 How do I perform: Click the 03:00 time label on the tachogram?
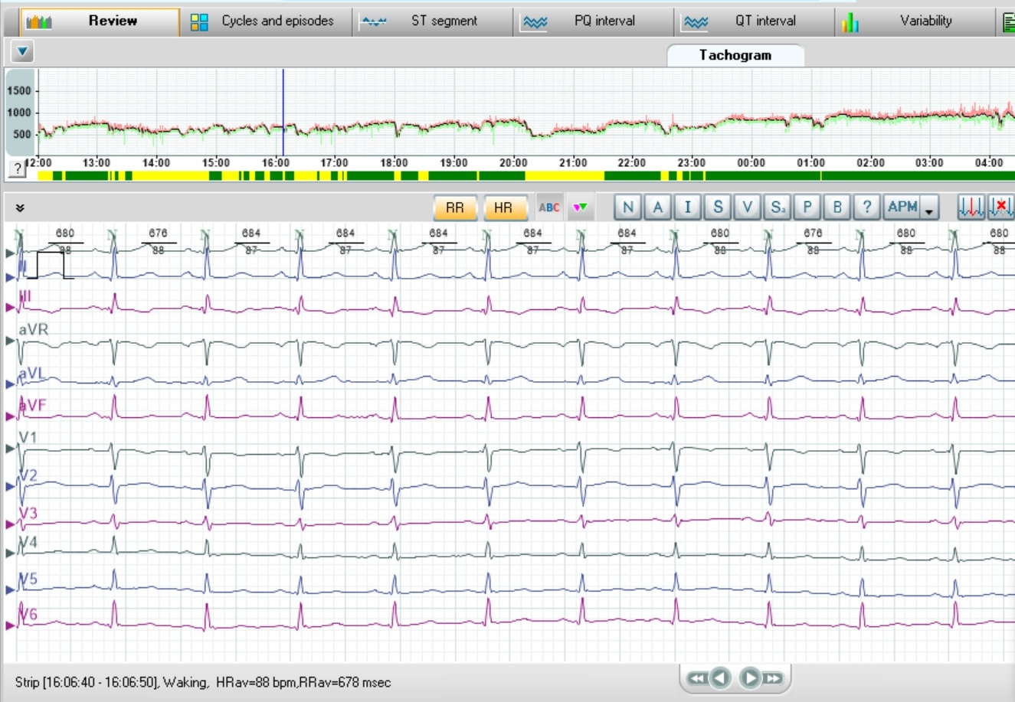pos(929,163)
